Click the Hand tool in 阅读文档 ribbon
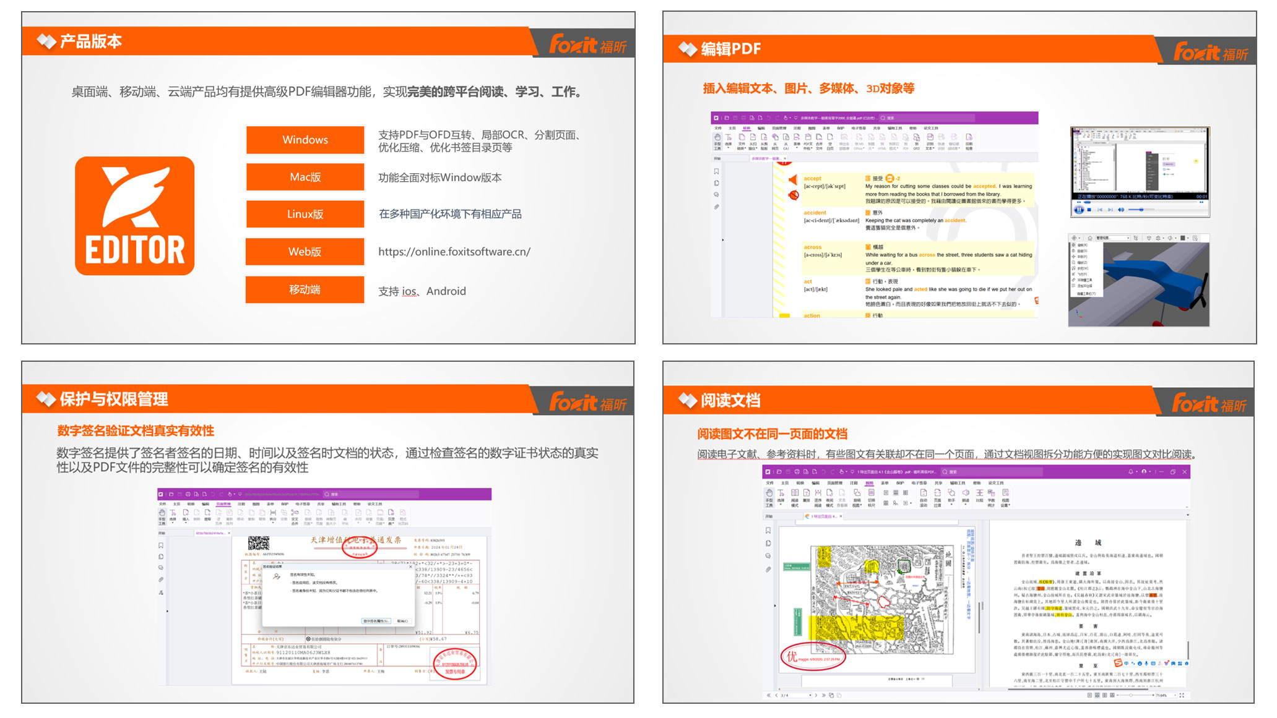The image size is (1277, 718). (x=769, y=494)
